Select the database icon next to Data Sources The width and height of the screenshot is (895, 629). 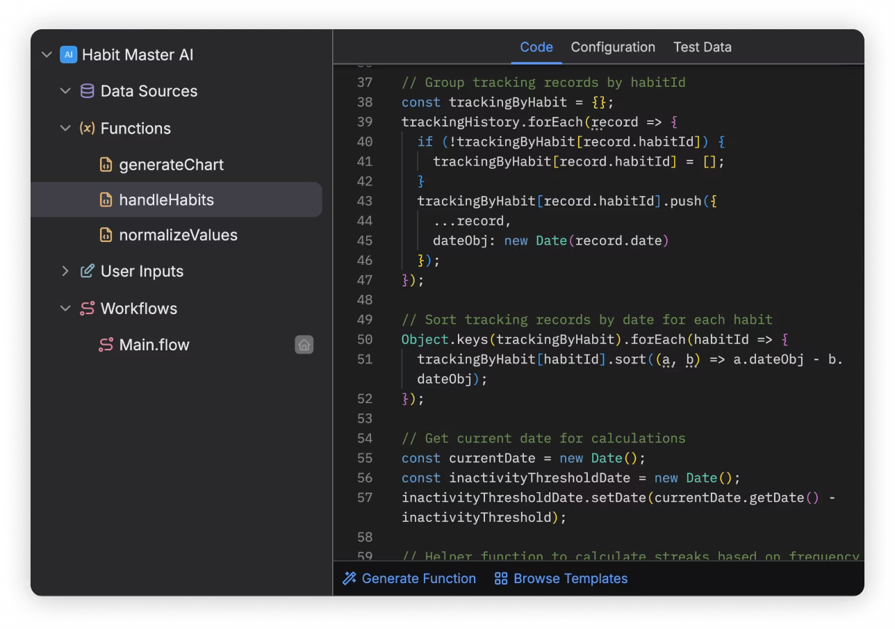coord(86,91)
